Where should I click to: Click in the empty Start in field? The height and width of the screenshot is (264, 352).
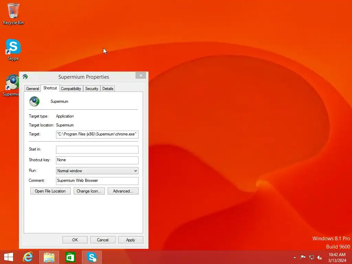(x=97, y=150)
